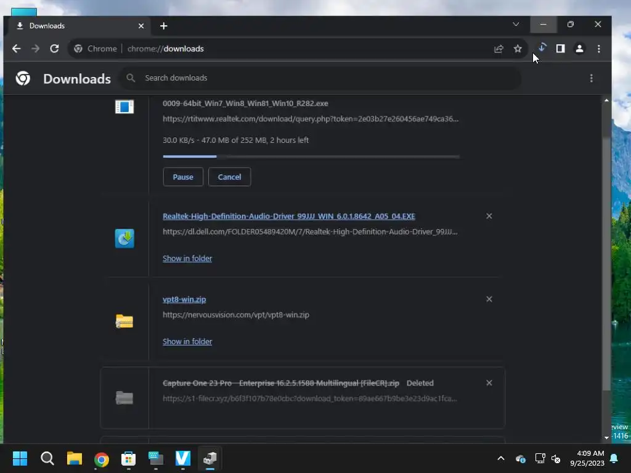The image size is (631, 473).
Task: Click the 30.0 KB/s download status text
Action: [x=235, y=140]
